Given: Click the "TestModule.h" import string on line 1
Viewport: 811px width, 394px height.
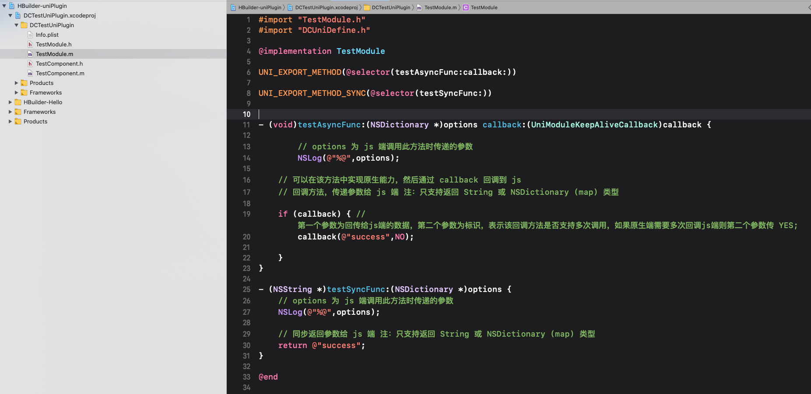Looking at the screenshot, I should click(331, 20).
